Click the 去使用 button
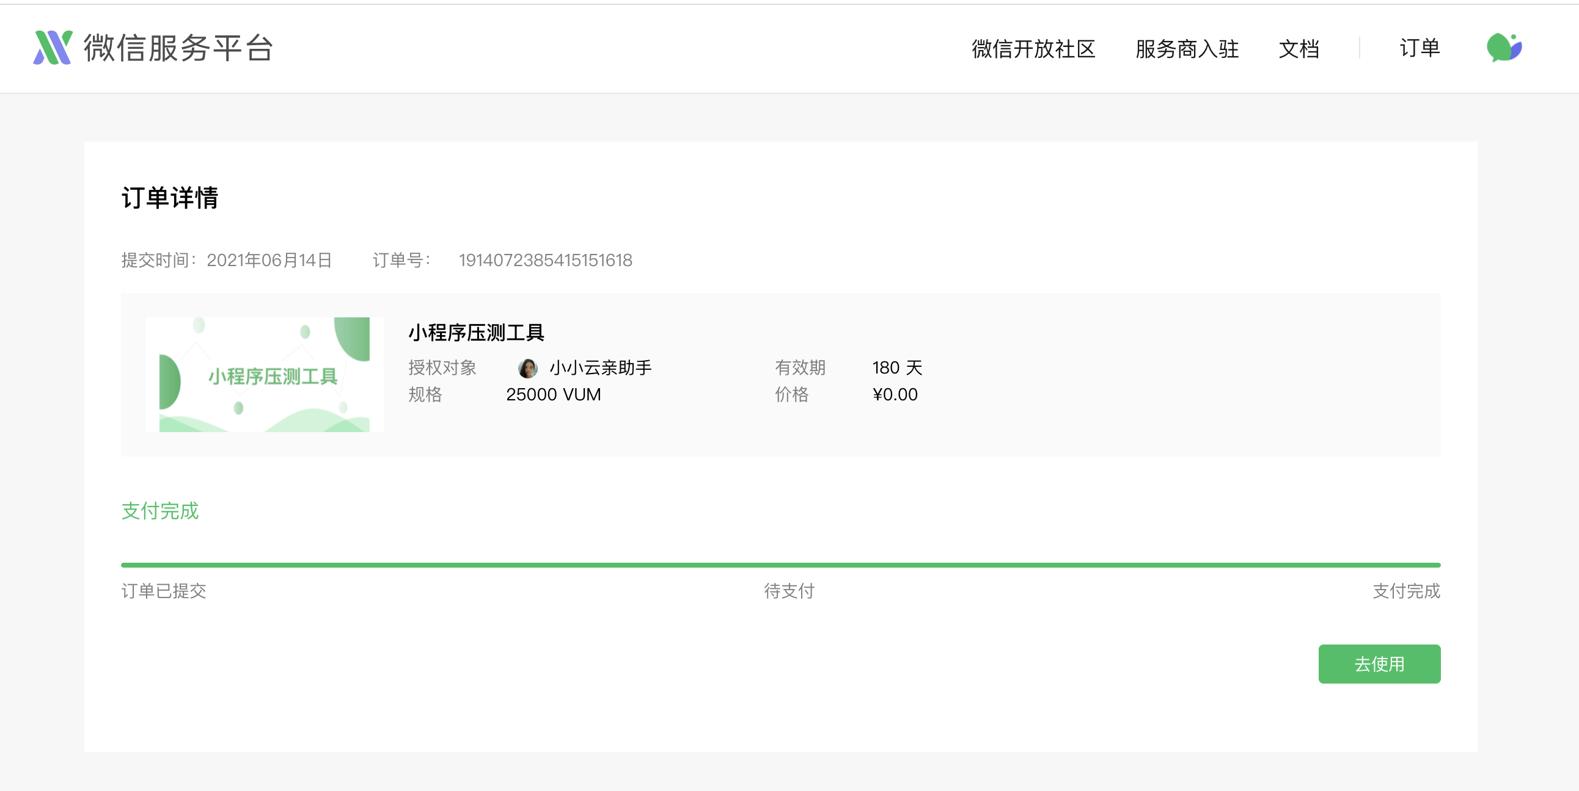Viewport: 1579px width, 791px height. pyautogui.click(x=1379, y=663)
